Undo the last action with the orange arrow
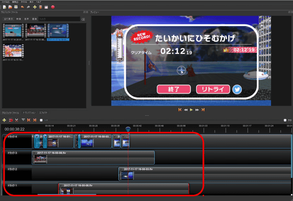This screenshot has height=201, width=293. (x=22, y=7)
